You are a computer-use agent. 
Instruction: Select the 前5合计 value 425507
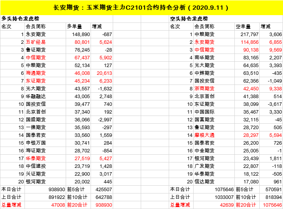[102, 189]
